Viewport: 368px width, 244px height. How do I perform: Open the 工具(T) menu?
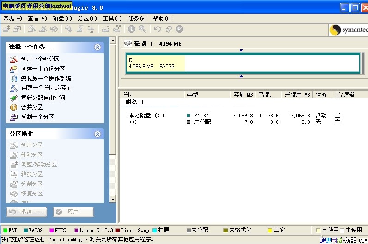[x=112, y=18]
